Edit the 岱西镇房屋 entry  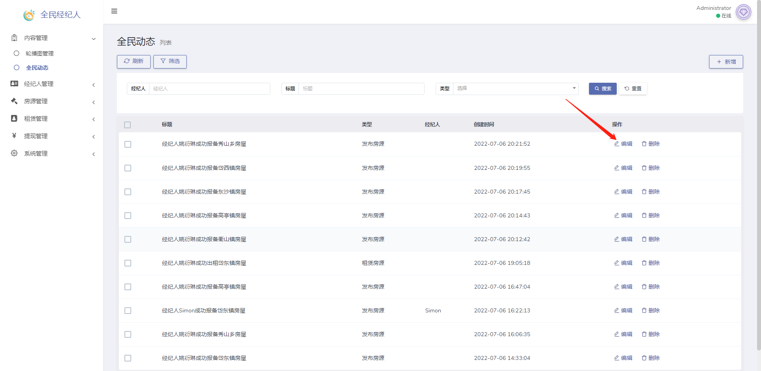[x=623, y=168]
